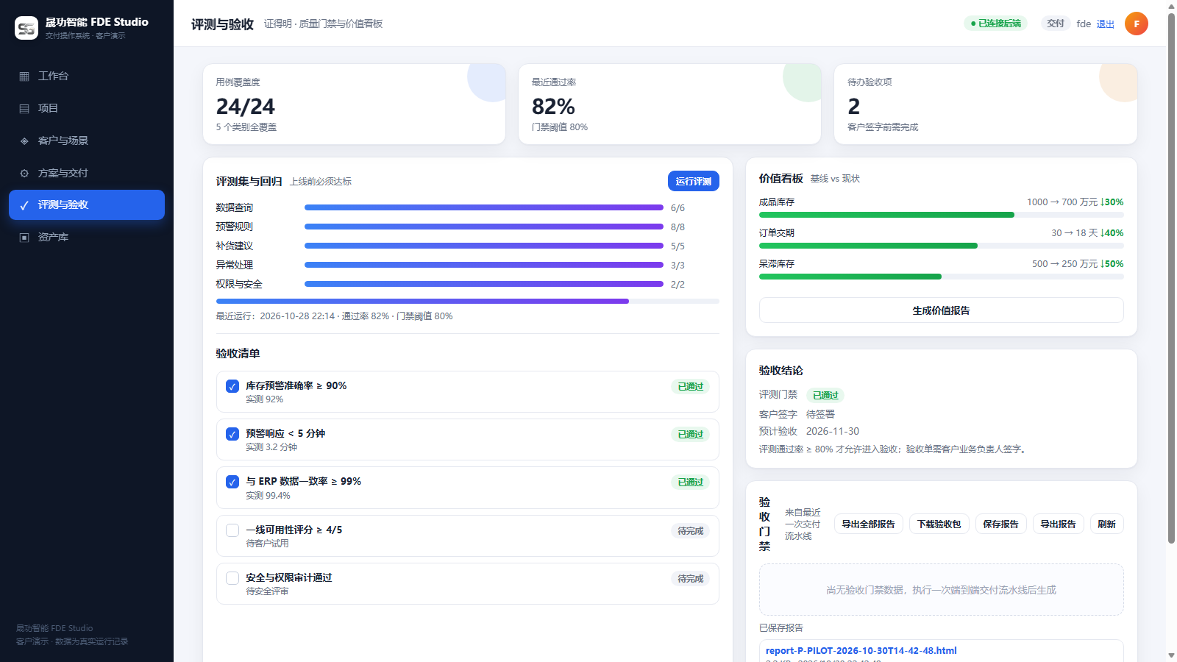Click 下载验收包 button
Viewport: 1177px width, 662px height.
point(939,524)
